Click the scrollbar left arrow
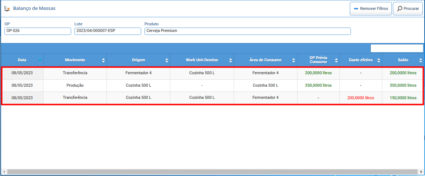The height and width of the screenshot is (176, 425). click(x=4, y=172)
